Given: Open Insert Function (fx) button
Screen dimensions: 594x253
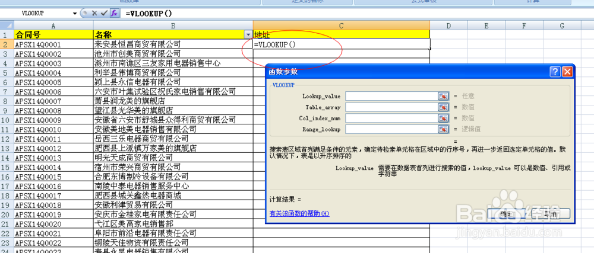Looking at the screenshot, I should click(114, 13).
